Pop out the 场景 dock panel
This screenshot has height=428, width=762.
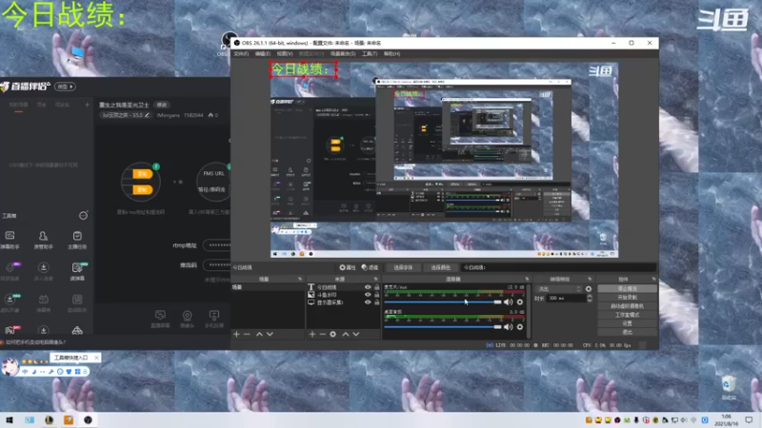(300, 279)
